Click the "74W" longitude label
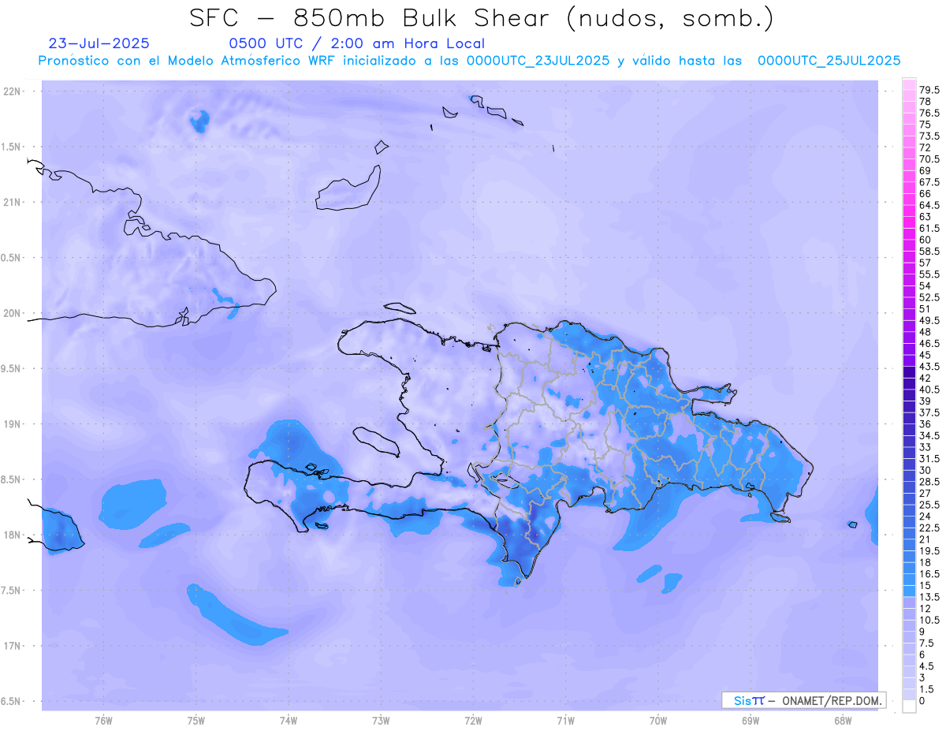 coord(289,721)
